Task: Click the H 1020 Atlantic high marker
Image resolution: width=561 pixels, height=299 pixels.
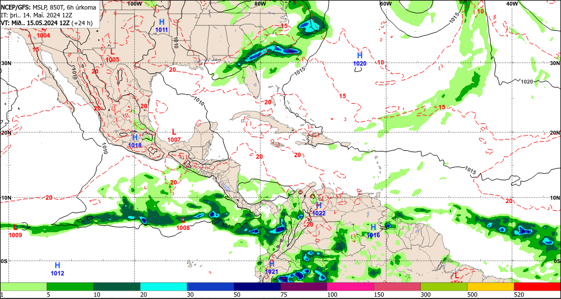Action: pyautogui.click(x=360, y=59)
